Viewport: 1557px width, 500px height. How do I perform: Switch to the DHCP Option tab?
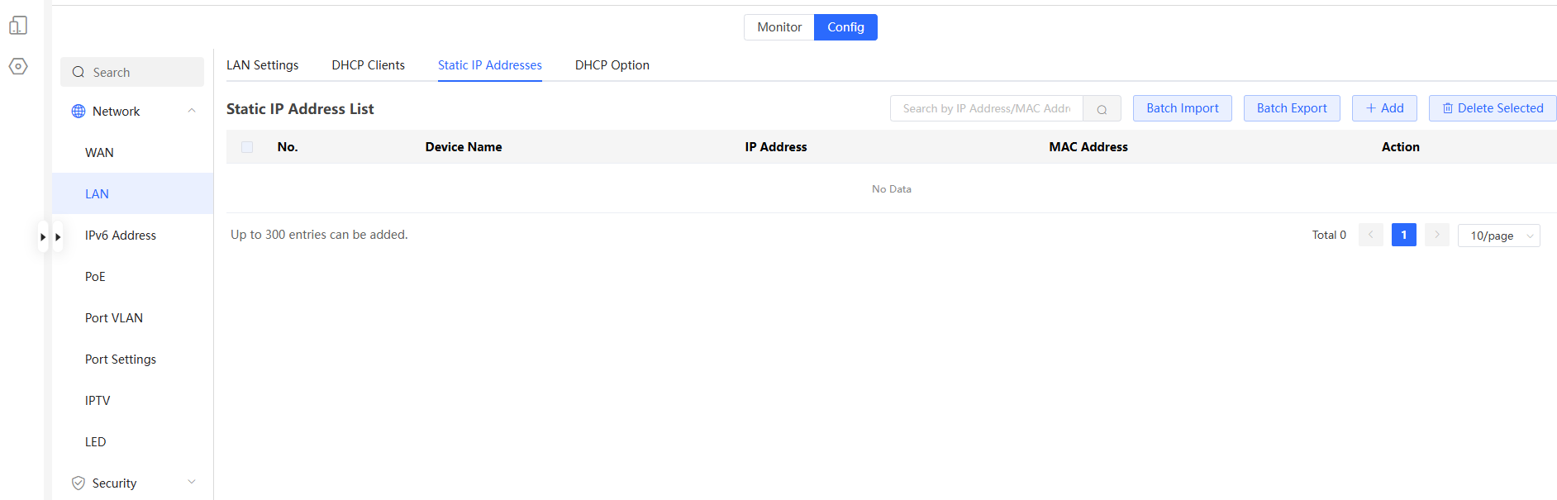pyautogui.click(x=612, y=65)
